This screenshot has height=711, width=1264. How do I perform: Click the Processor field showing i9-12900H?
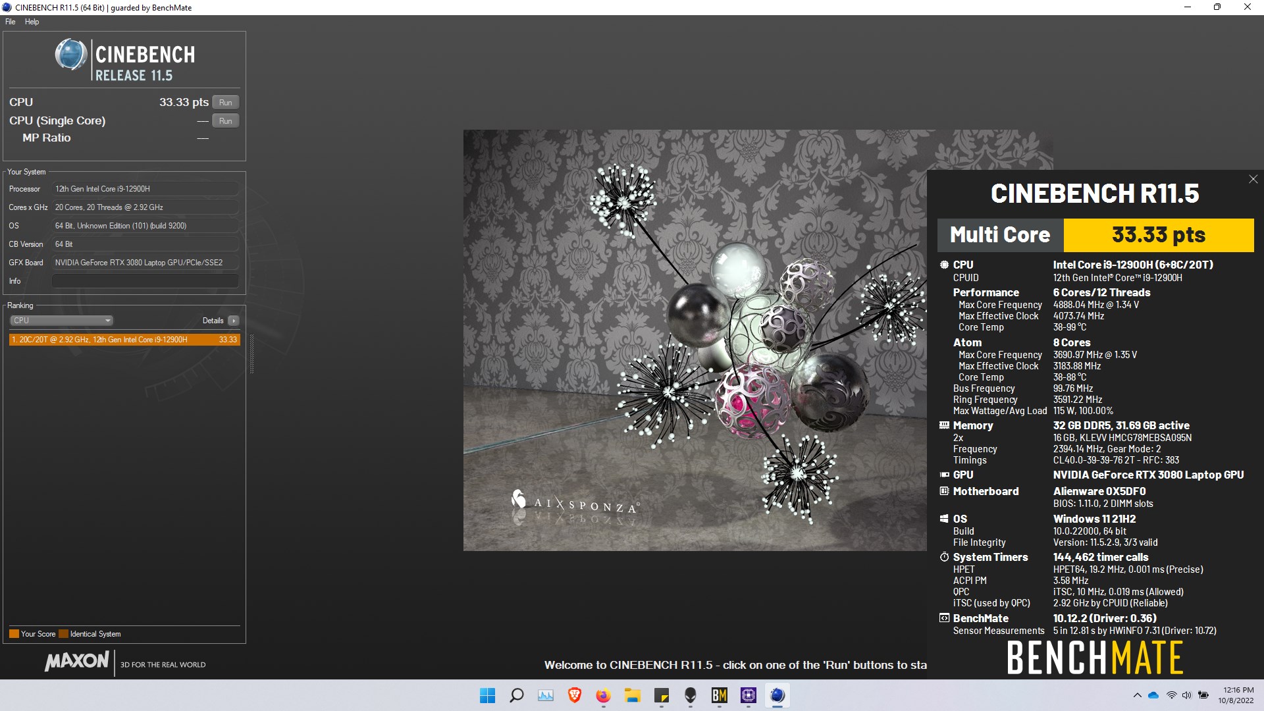pos(145,189)
